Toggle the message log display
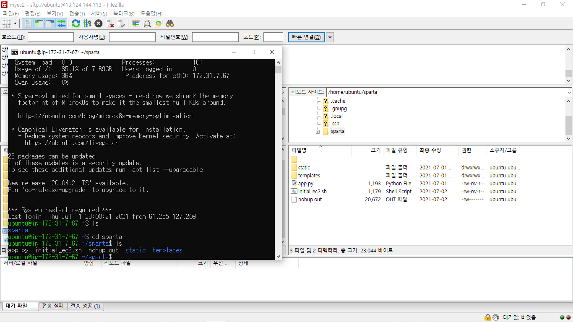Image resolution: width=573 pixels, height=322 pixels. point(27,23)
